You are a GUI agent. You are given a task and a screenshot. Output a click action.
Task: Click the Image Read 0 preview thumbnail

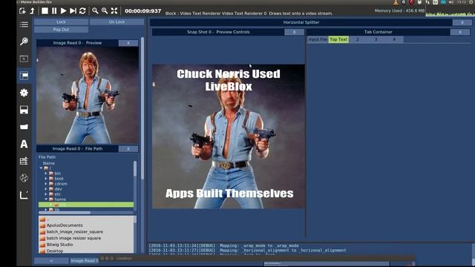pyautogui.click(x=88, y=95)
